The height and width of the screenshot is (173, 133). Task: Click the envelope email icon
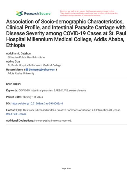[27, 70]
